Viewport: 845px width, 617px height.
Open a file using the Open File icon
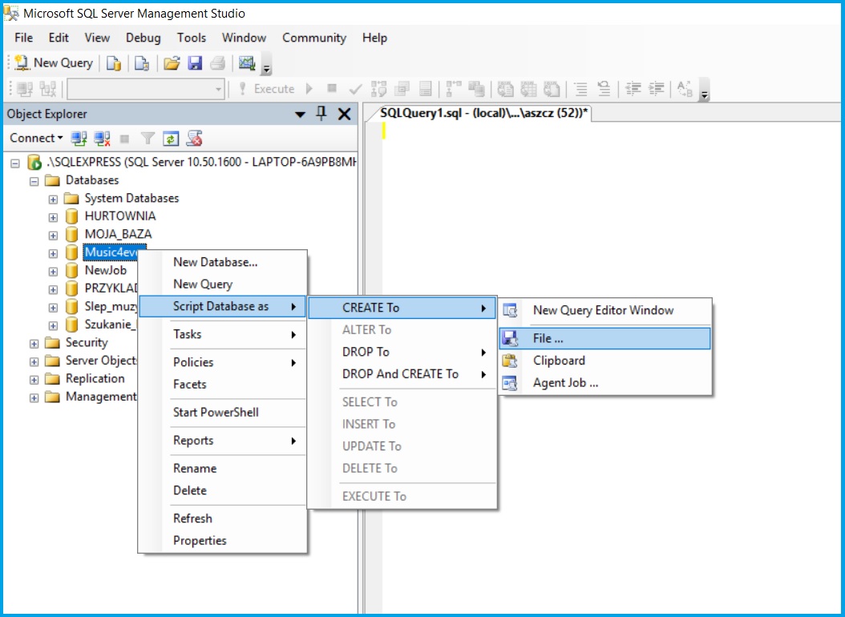tap(172, 63)
